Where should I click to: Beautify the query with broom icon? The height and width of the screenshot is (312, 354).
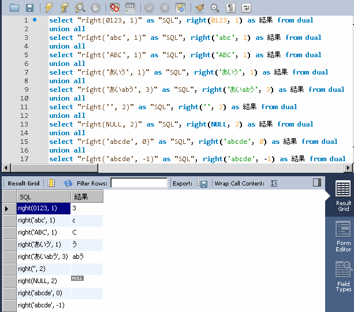[199, 8]
